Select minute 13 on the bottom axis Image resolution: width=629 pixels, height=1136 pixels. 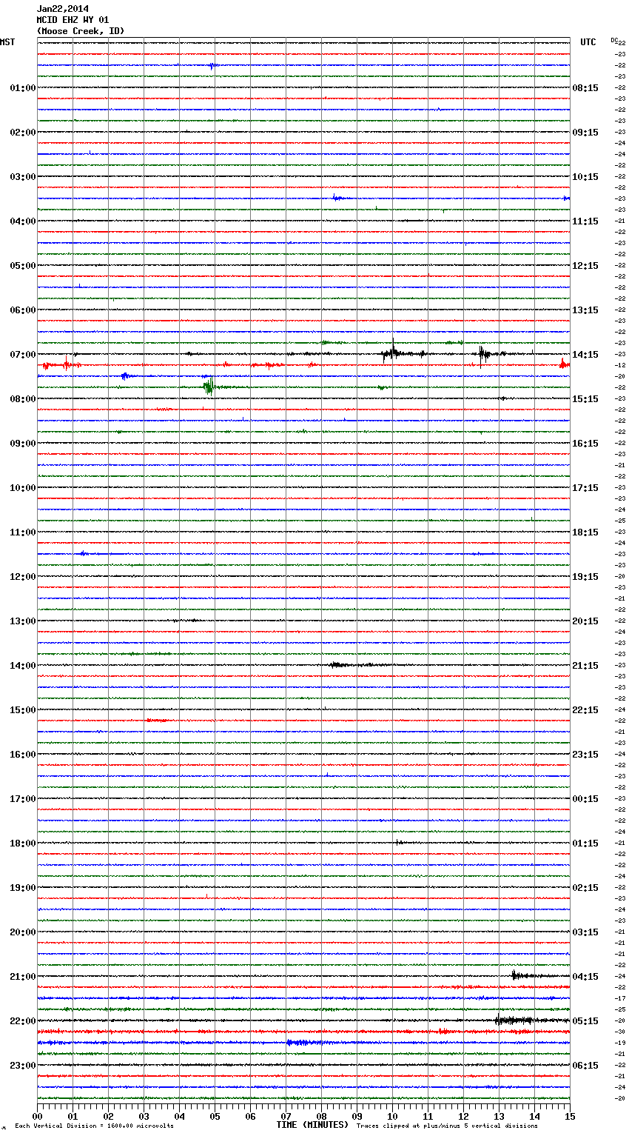point(499,1116)
